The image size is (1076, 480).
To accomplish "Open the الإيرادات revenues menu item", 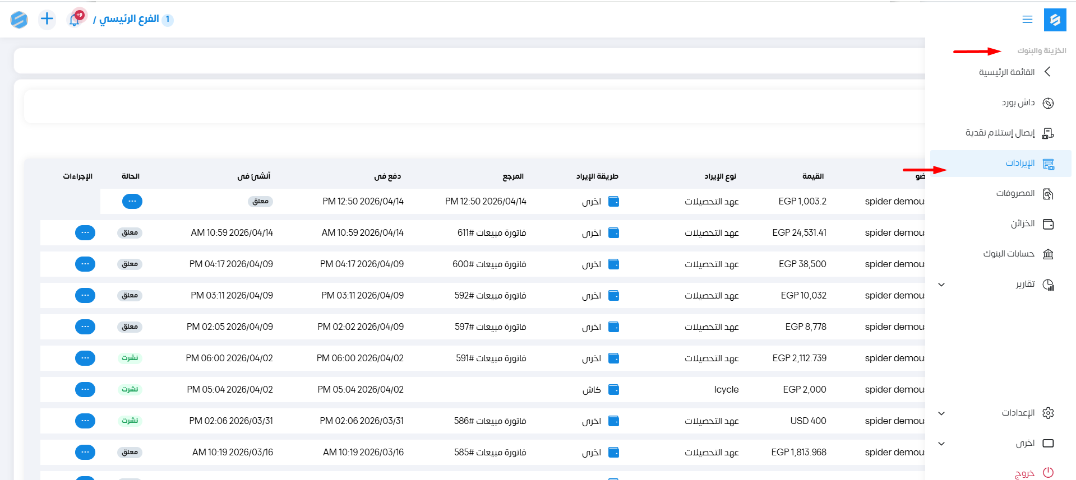I will click(x=1019, y=163).
